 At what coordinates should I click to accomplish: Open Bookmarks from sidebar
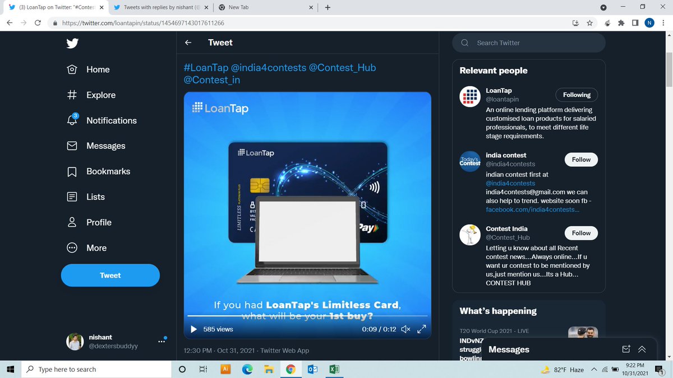(x=98, y=171)
